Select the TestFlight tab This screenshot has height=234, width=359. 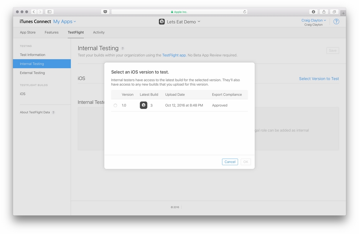[x=76, y=33]
